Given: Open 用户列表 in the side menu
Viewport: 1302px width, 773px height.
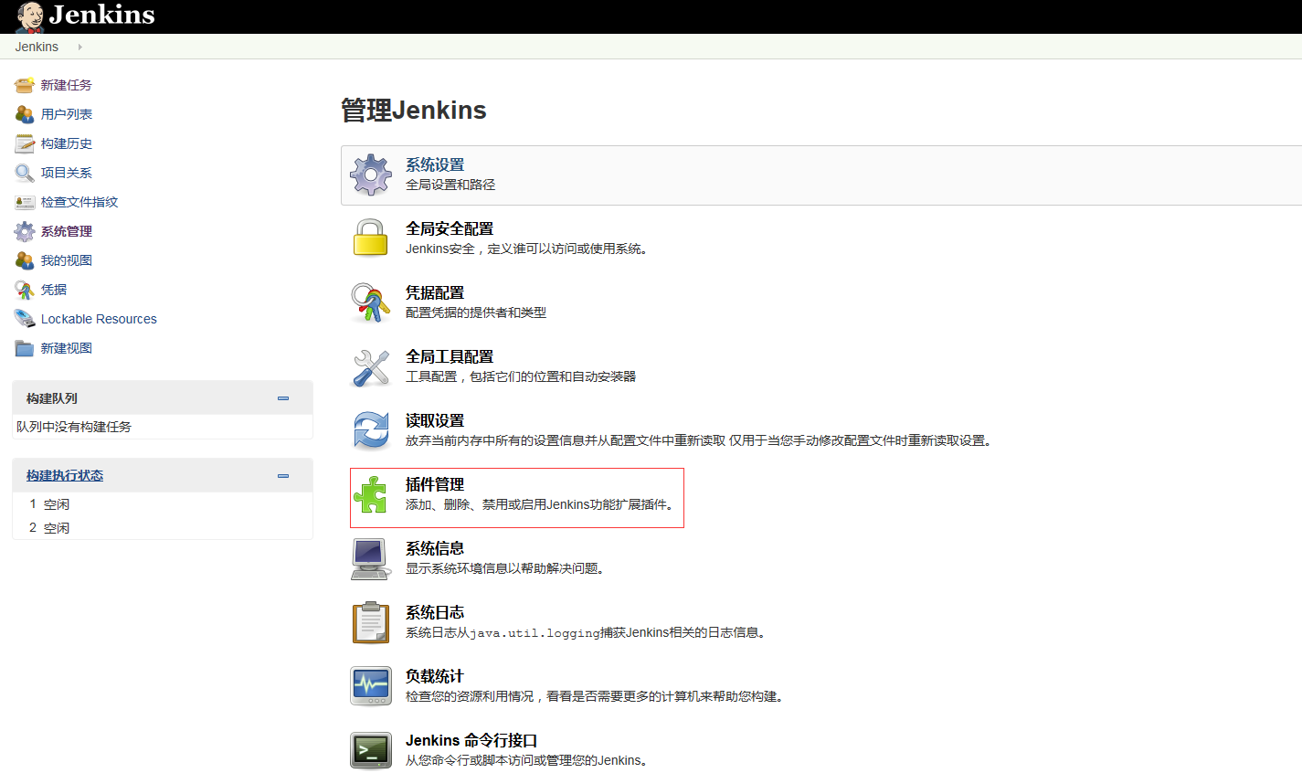Looking at the screenshot, I should pos(67,114).
